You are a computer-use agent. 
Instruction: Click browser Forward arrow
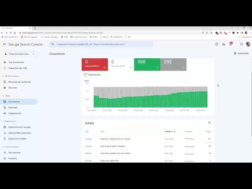6,33
